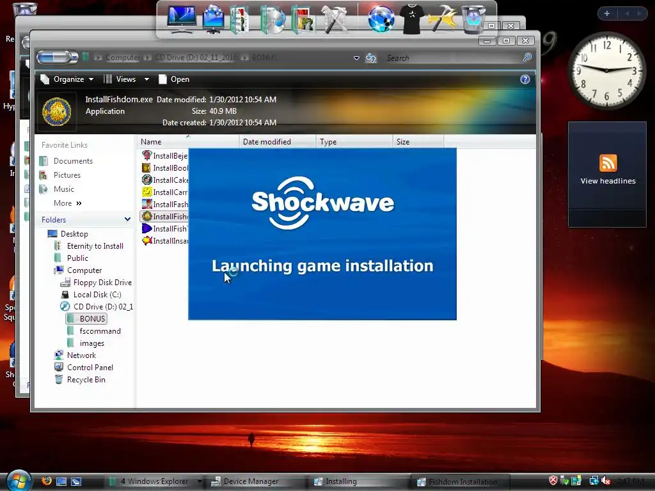Open the Windows Start orb

tap(19, 481)
